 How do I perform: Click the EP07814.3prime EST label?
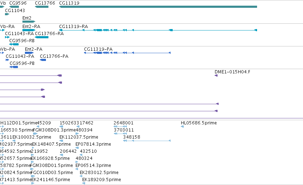click(x=93, y=144)
